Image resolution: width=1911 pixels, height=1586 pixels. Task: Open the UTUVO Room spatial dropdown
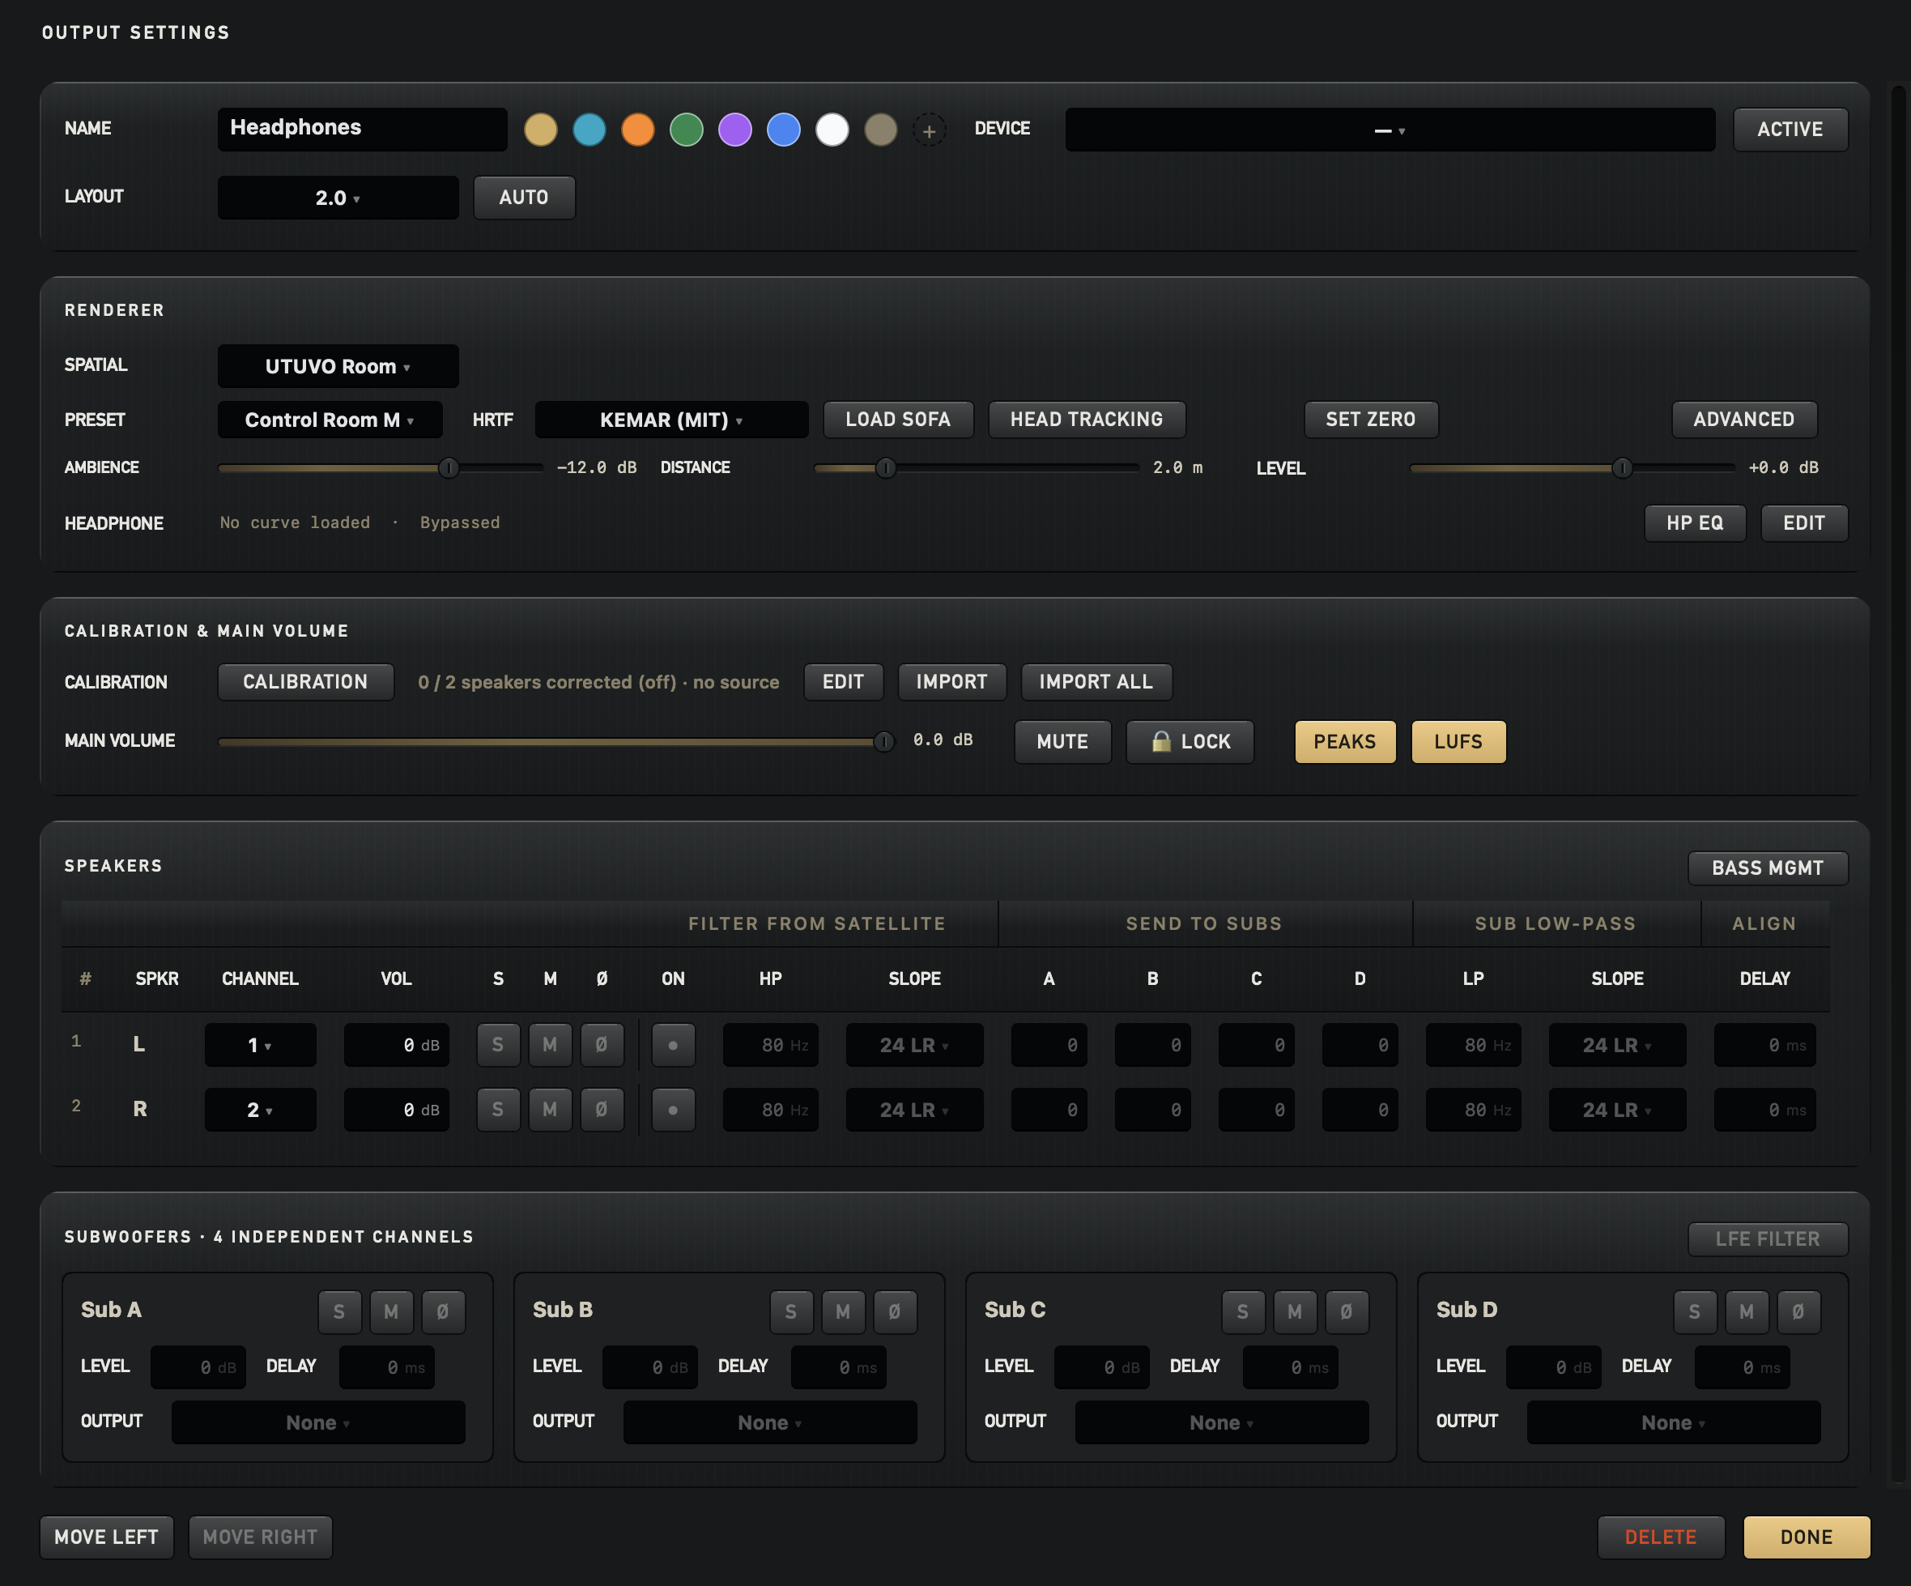[338, 366]
